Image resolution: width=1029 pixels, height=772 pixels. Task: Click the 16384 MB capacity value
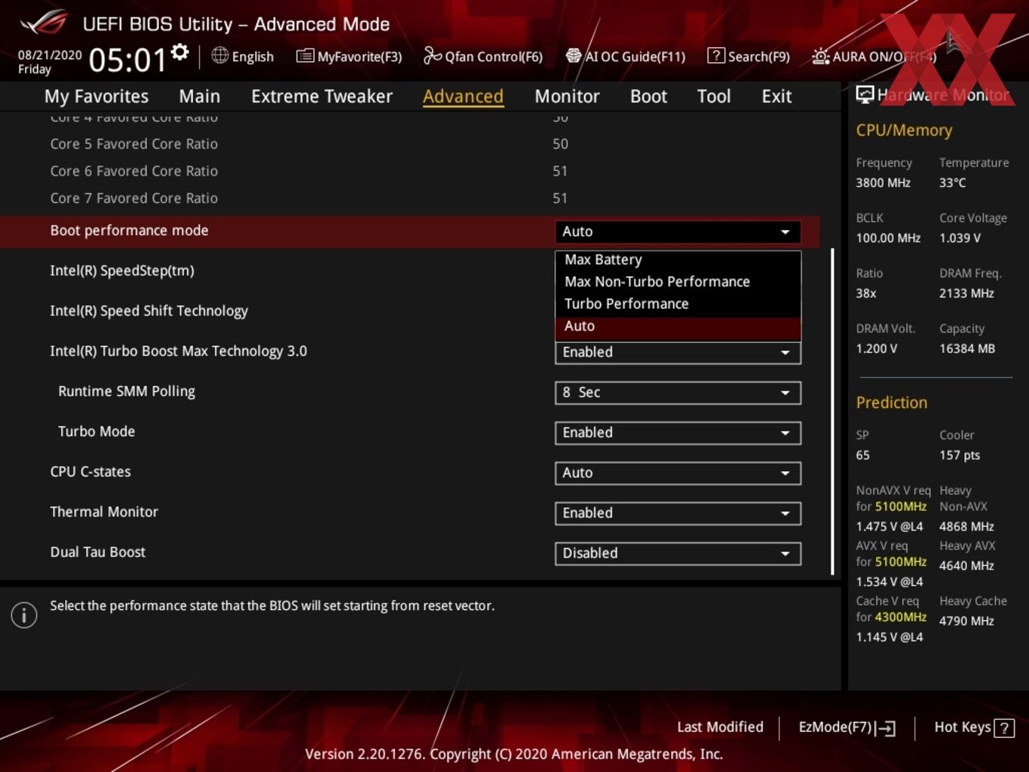[x=967, y=348]
